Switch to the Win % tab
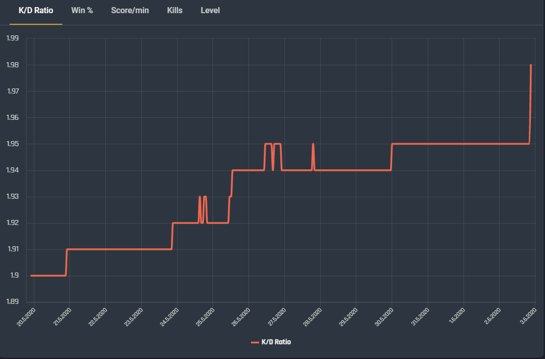 click(82, 11)
